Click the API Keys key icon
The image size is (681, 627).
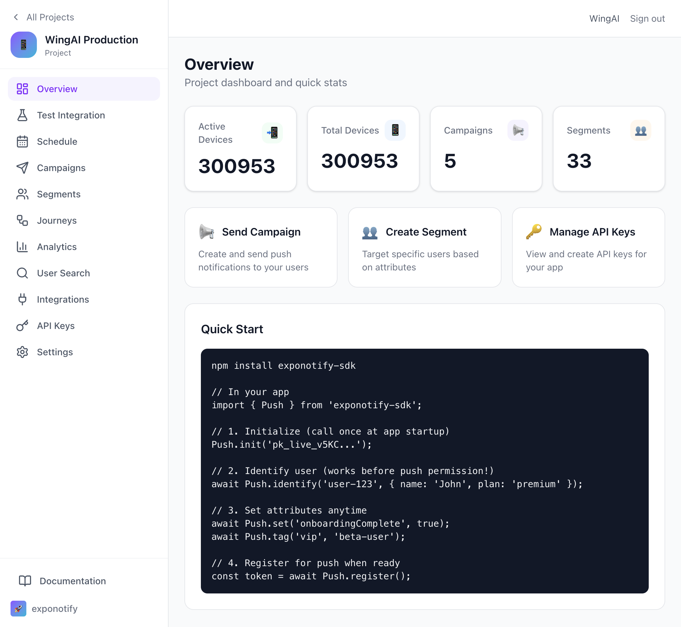(22, 325)
